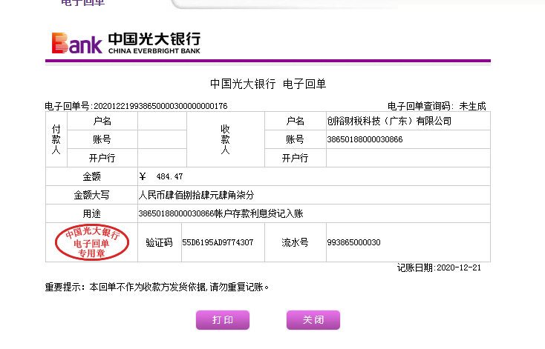Click the China Everbright Bank logo
The image size is (545, 349).
pyautogui.click(x=125, y=43)
